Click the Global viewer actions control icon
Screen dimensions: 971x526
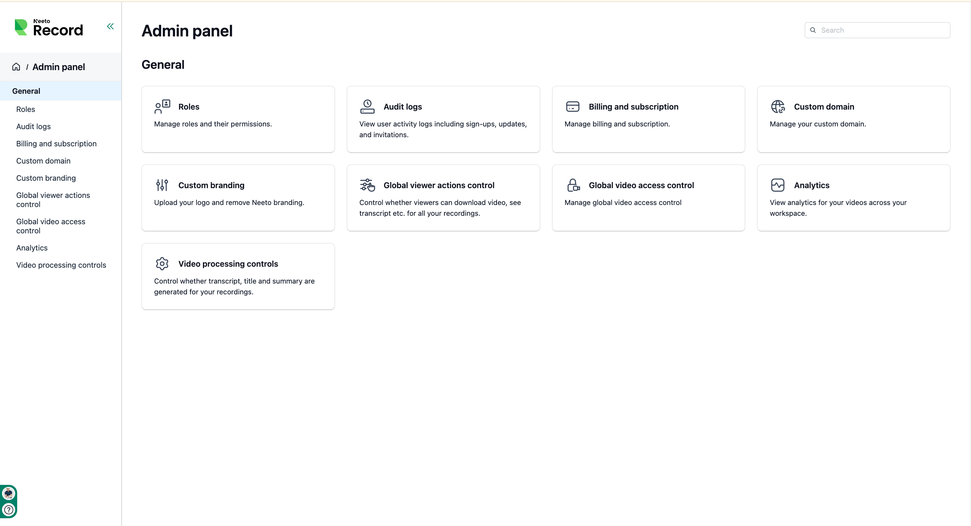[367, 185]
